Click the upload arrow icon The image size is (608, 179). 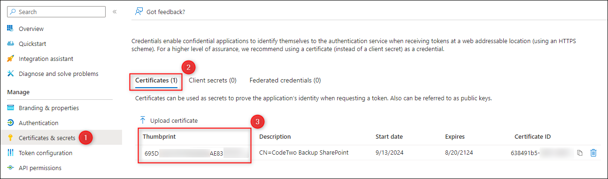pos(143,120)
